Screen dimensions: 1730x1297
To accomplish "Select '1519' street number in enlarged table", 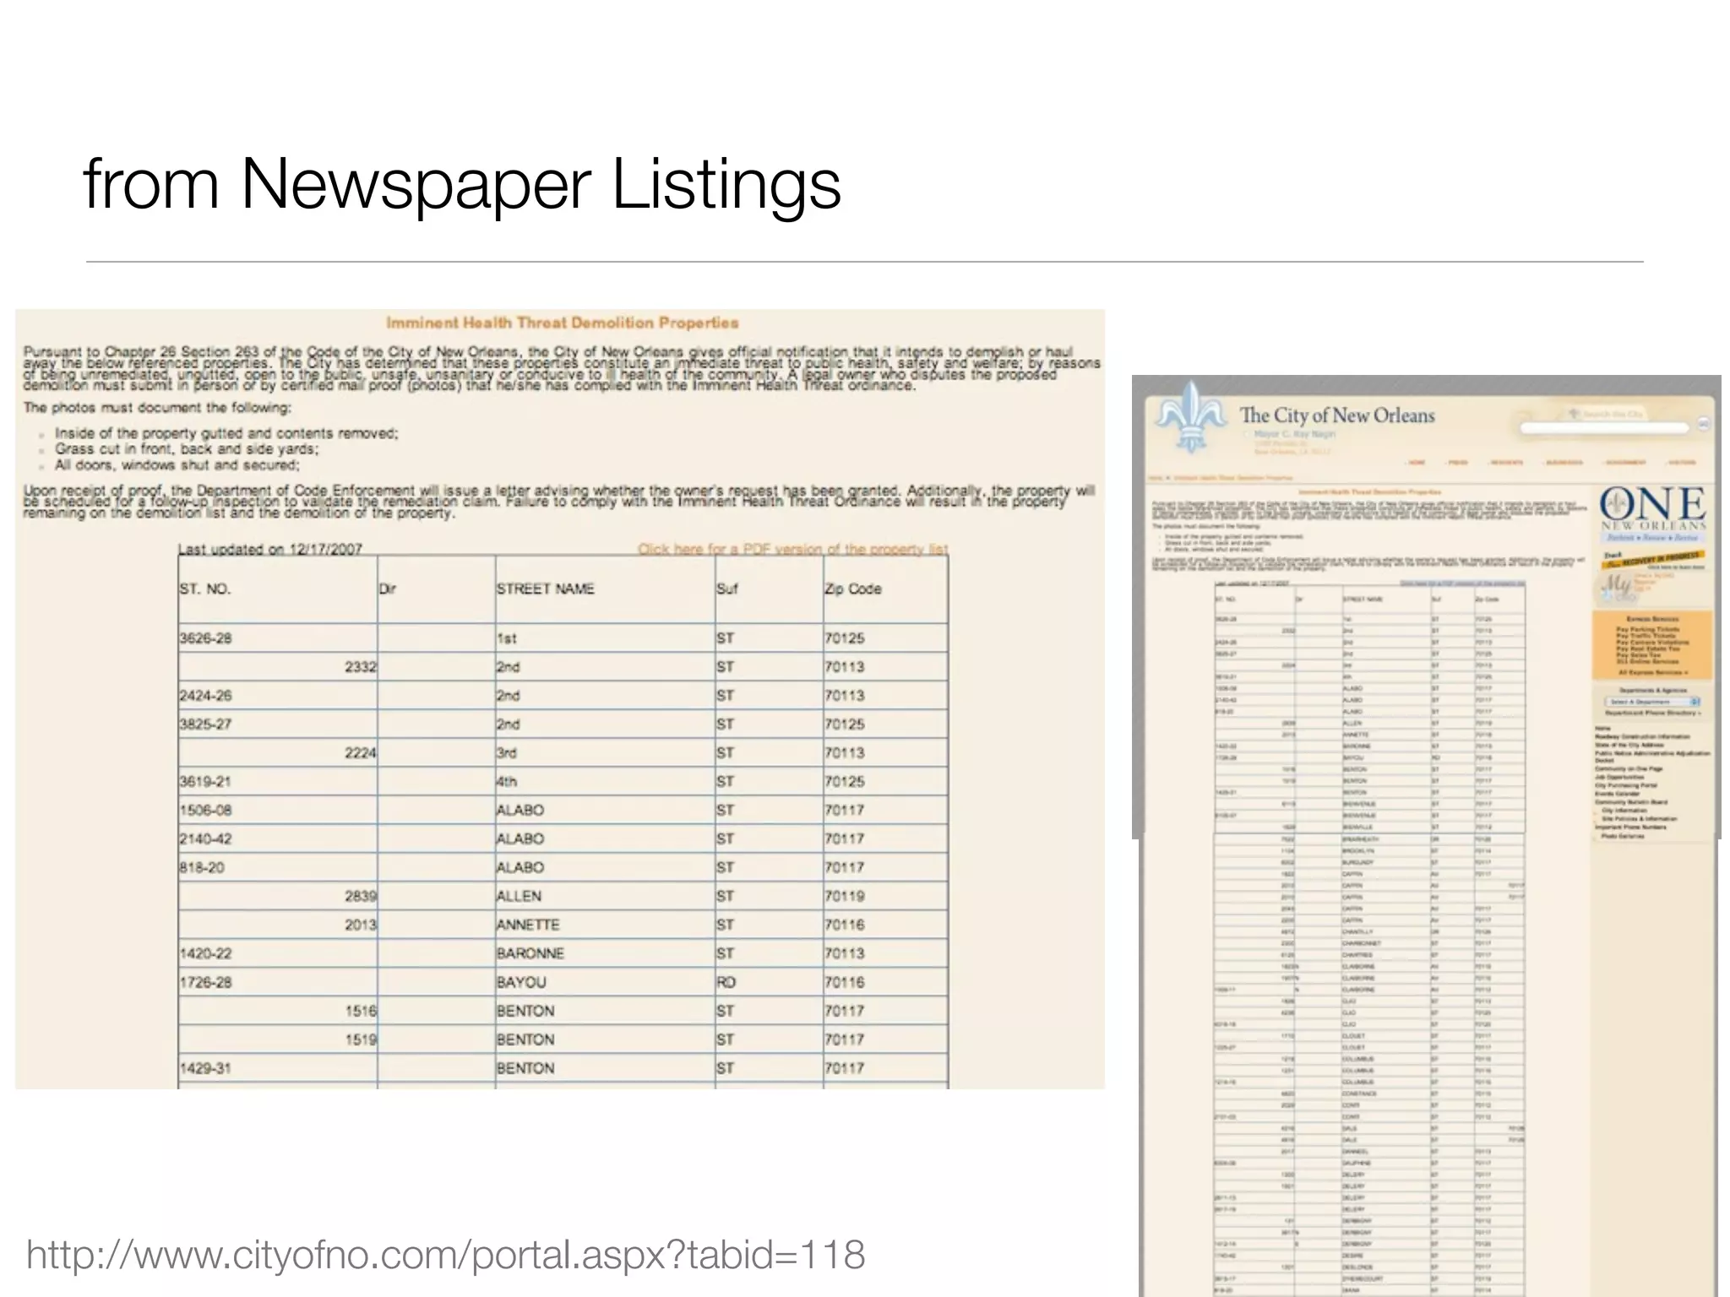I will (361, 1040).
